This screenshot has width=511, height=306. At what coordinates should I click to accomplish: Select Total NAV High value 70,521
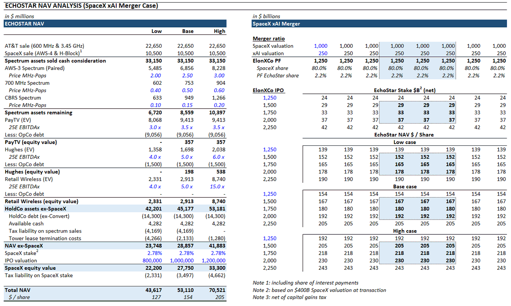coord(217,290)
